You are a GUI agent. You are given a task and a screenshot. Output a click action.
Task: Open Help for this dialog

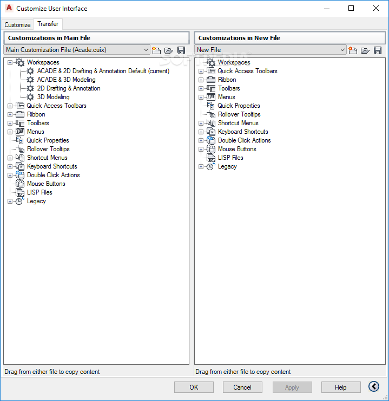341,387
